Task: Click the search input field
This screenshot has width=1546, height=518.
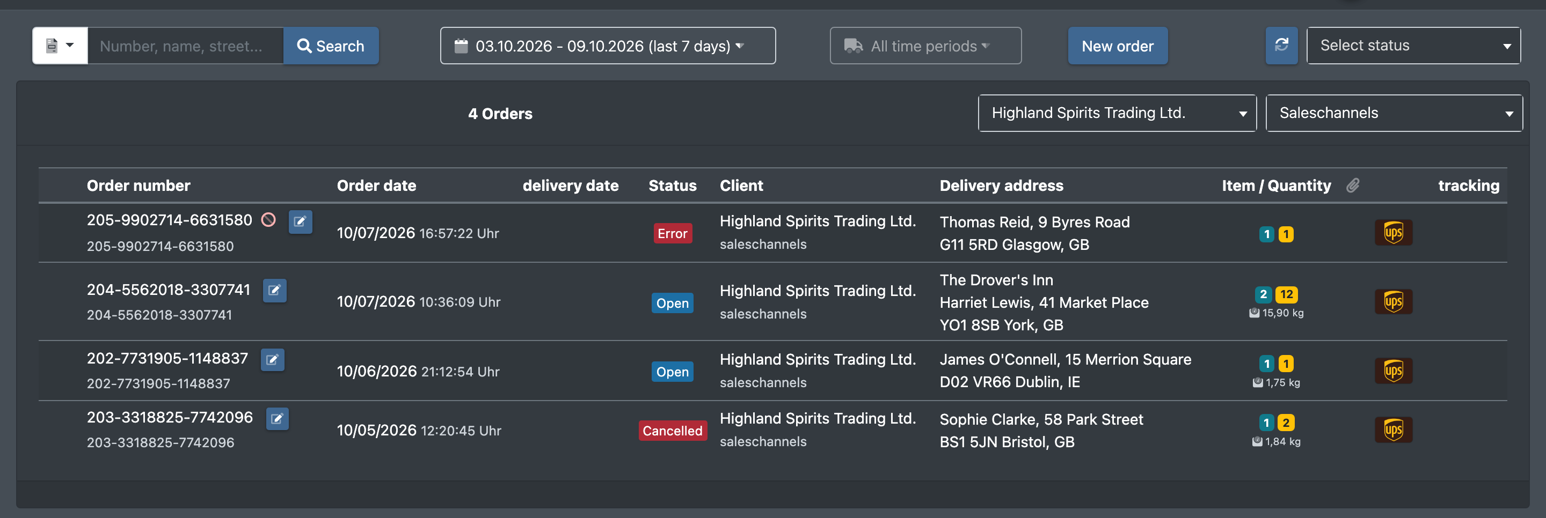Action: point(185,46)
